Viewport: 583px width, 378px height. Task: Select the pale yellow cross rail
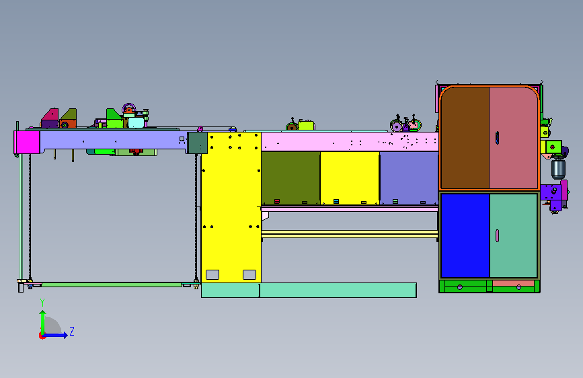click(350, 234)
